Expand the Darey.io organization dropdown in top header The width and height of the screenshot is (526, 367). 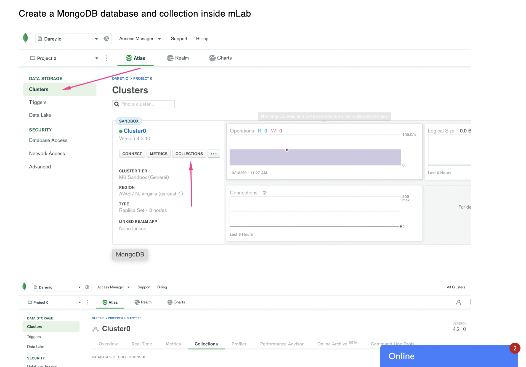click(x=96, y=39)
